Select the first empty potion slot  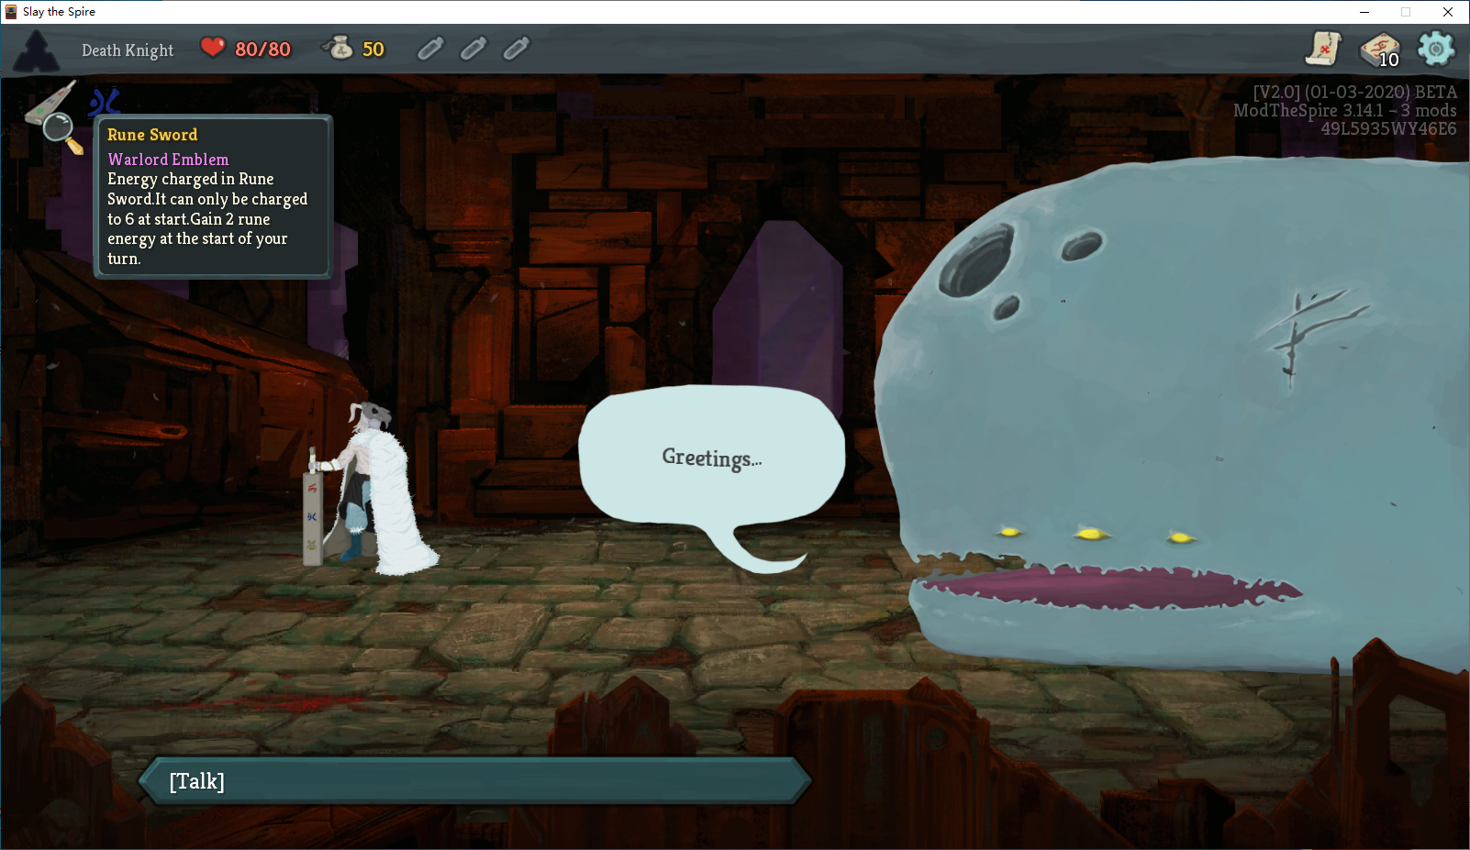430,49
